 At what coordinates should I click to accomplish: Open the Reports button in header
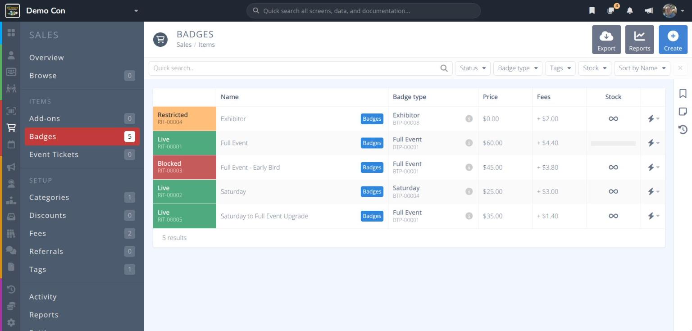click(640, 40)
